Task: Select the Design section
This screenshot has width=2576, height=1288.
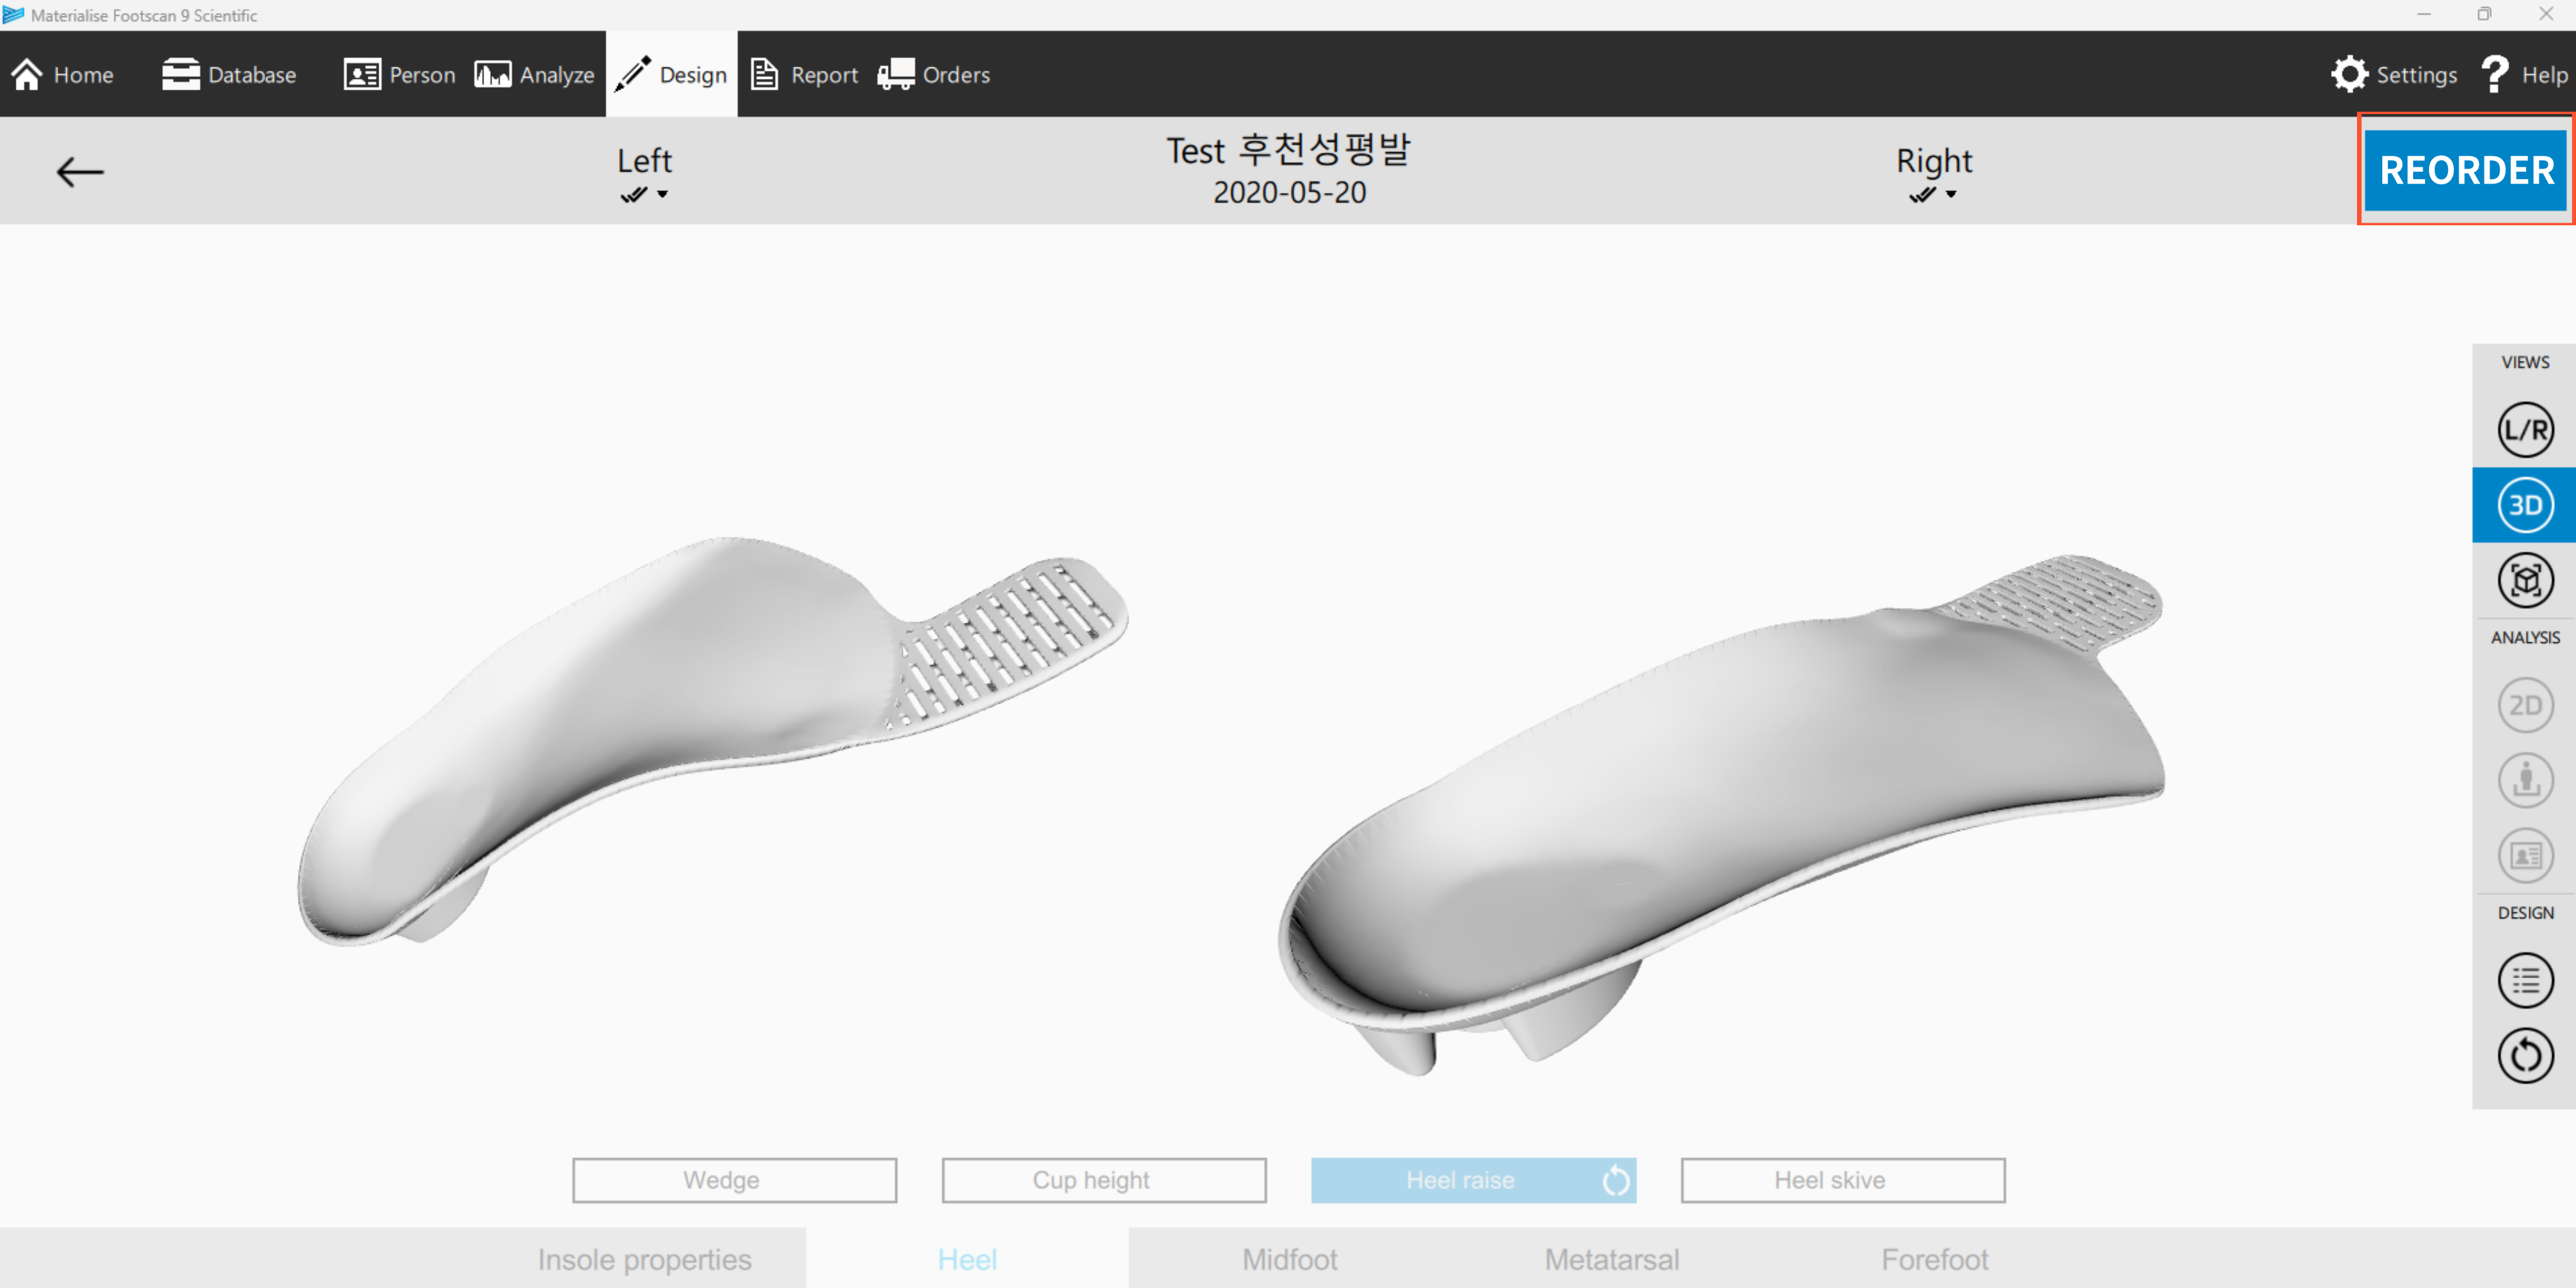Action: pos(671,74)
